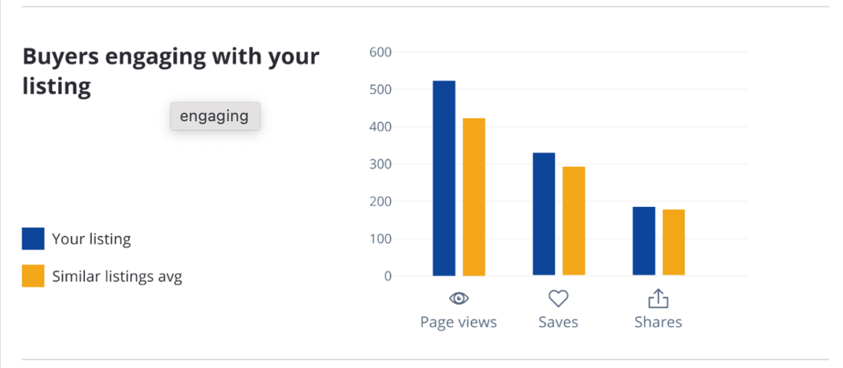Click the blue Your listing legend swatch
The width and height of the screenshot is (843, 368).
pyautogui.click(x=34, y=238)
